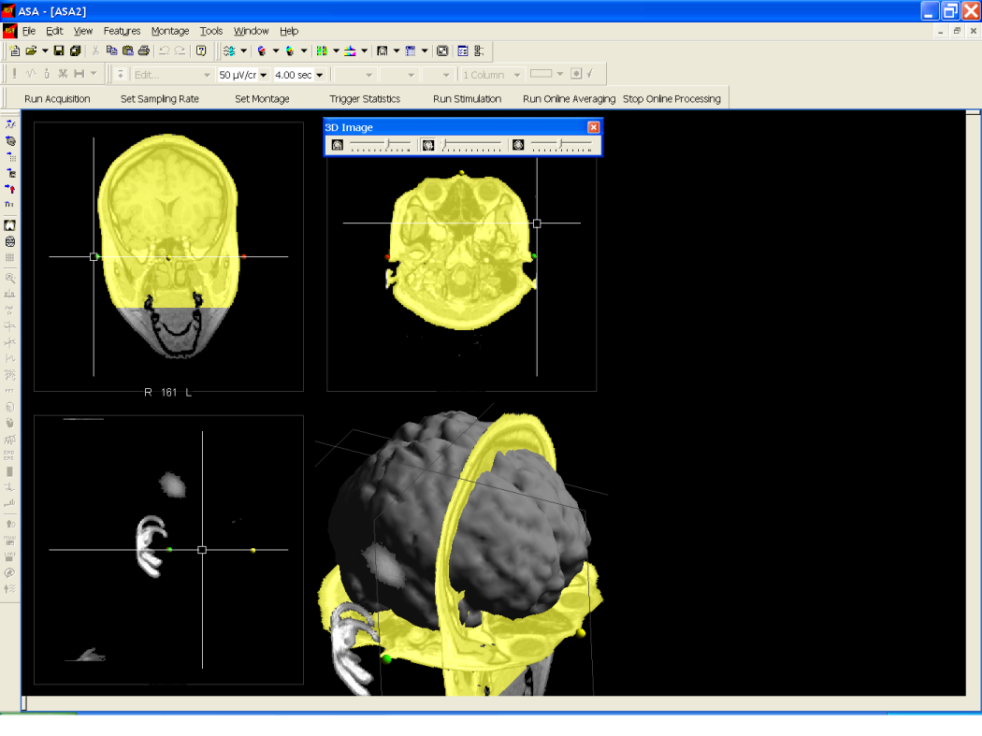The width and height of the screenshot is (982, 736).
Task: Click the Help question mark icon
Action: click(201, 51)
